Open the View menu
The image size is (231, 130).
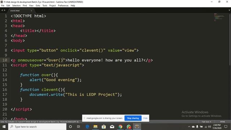point(31,6)
